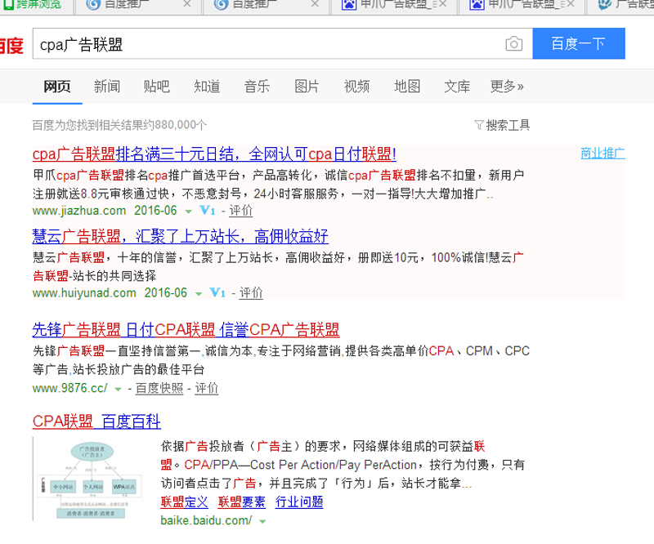
Task: Open the 更多 more categories menu
Action: tap(506, 87)
